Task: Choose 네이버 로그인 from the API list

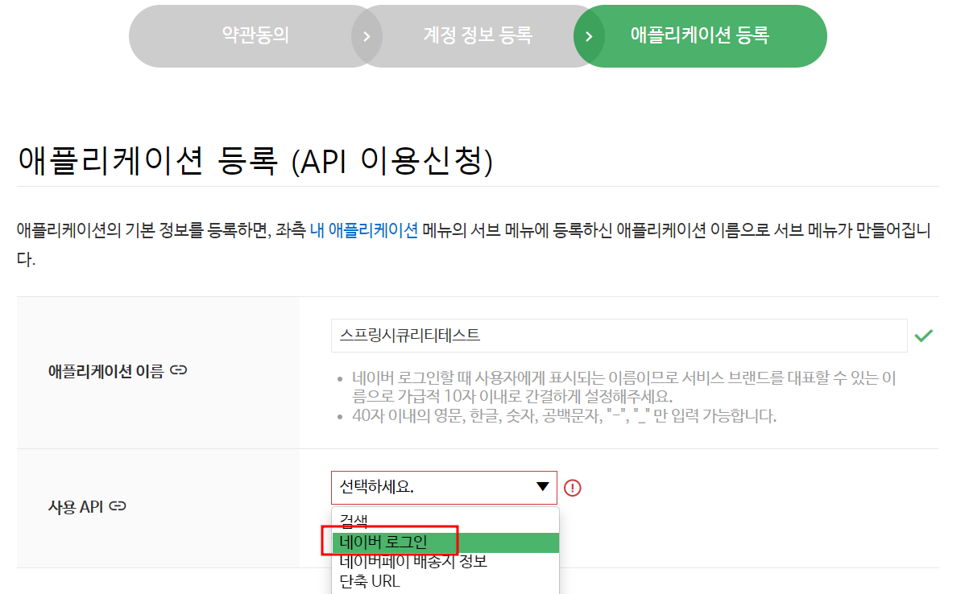Action: [x=445, y=542]
